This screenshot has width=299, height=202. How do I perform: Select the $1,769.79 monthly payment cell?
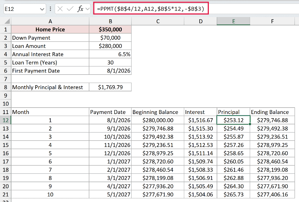coord(110,87)
